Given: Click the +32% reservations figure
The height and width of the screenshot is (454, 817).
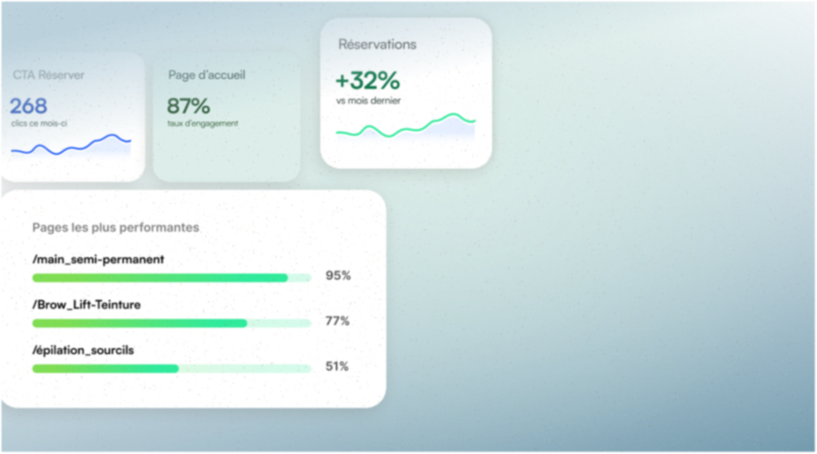Looking at the screenshot, I should pyautogui.click(x=368, y=80).
